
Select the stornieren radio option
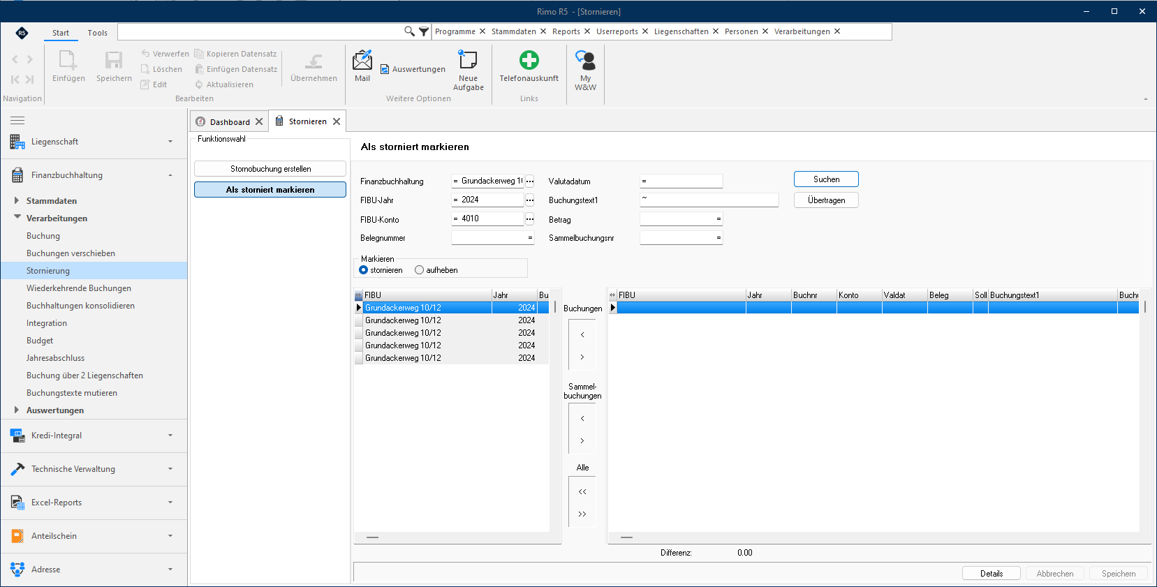[x=363, y=270]
